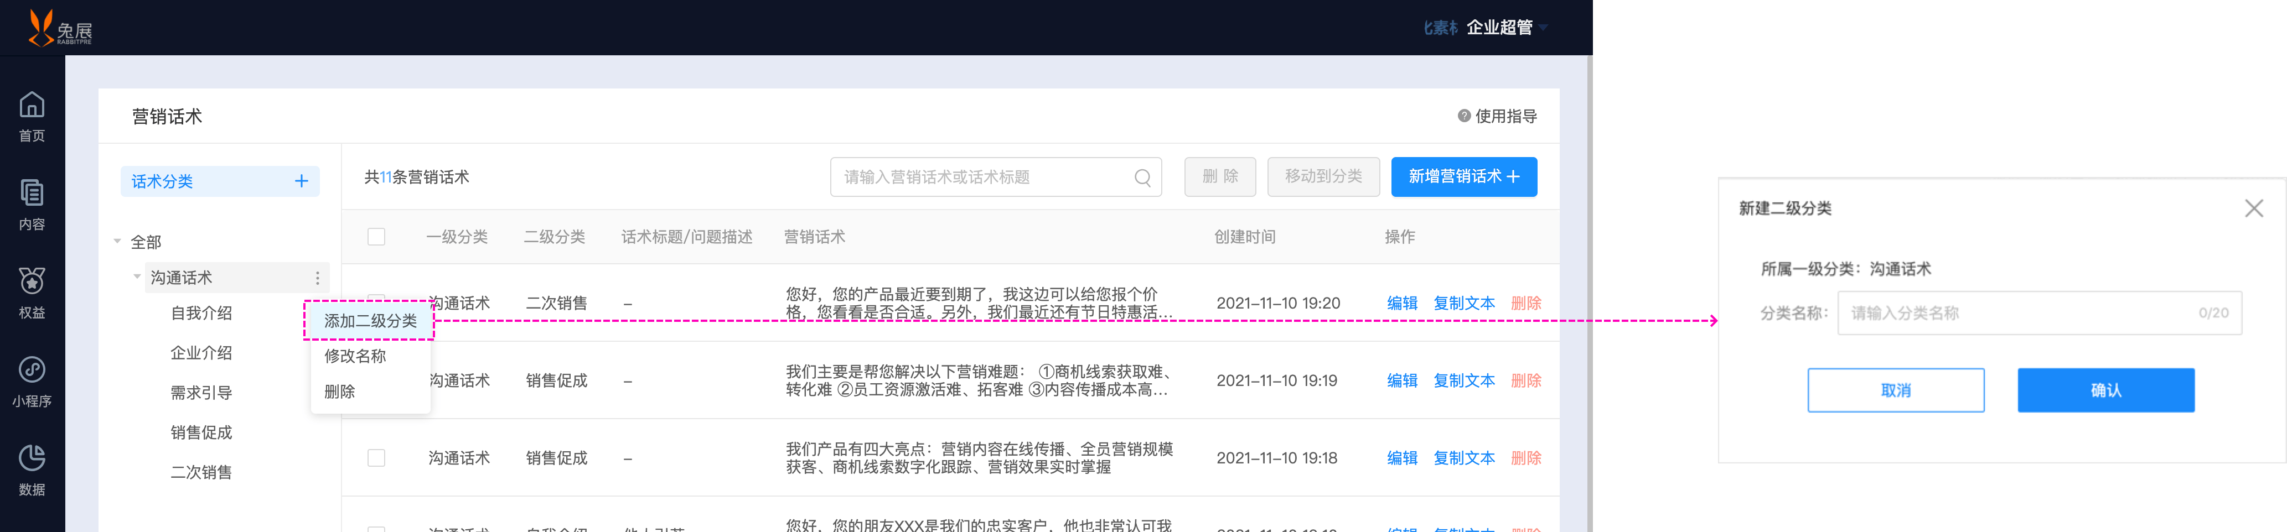Select the 沟通话术 category in tree
This screenshot has width=2287, height=532.
tap(181, 278)
